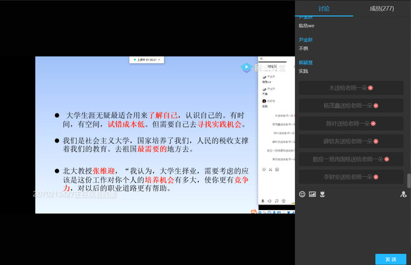
Task: Select the 杨茂鑫送给老师一朵 flower notification
Action: [351, 105]
